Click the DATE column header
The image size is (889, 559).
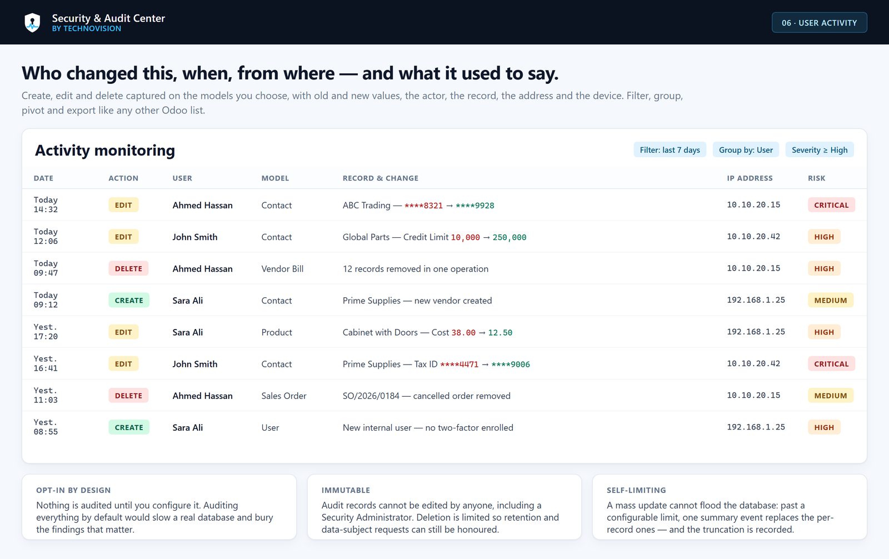click(43, 178)
